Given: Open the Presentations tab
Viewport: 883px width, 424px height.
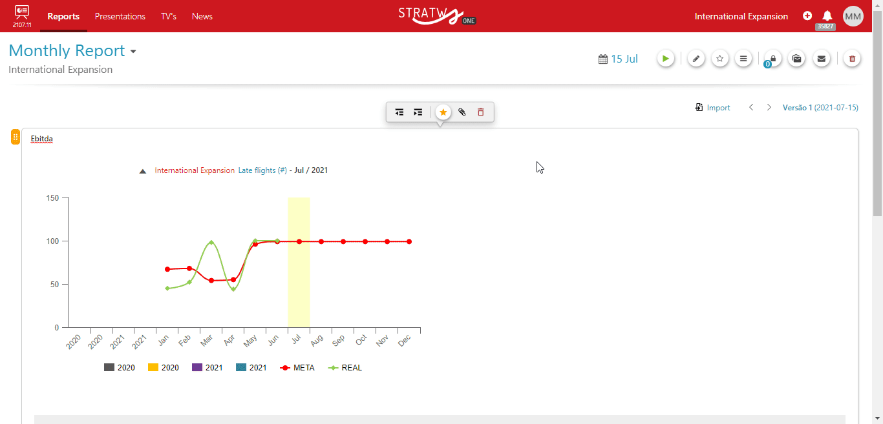Looking at the screenshot, I should (x=120, y=16).
